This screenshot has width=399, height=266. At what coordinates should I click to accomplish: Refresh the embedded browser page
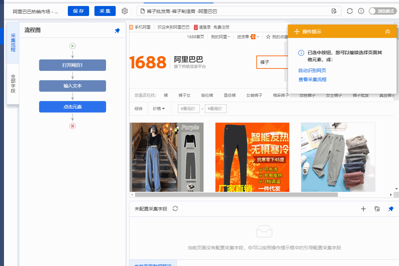[x=350, y=11]
